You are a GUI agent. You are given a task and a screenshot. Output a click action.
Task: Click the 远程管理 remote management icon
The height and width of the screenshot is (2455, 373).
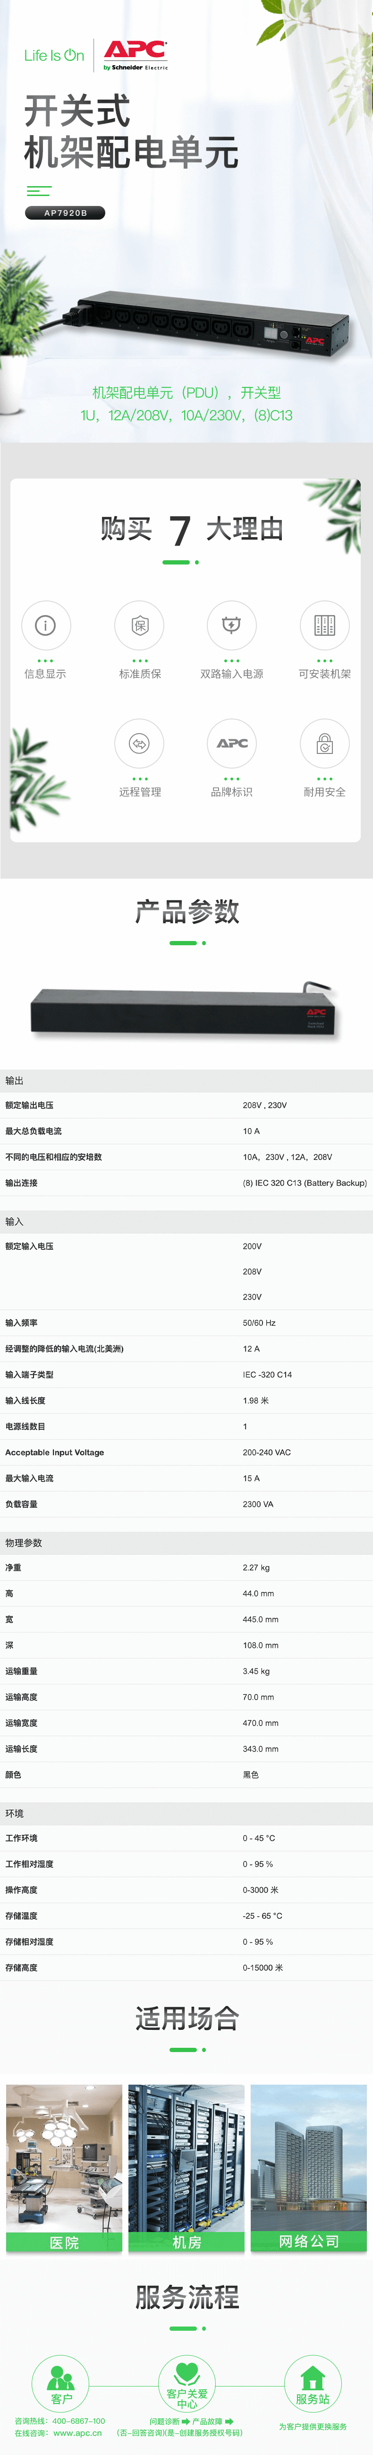click(x=139, y=744)
